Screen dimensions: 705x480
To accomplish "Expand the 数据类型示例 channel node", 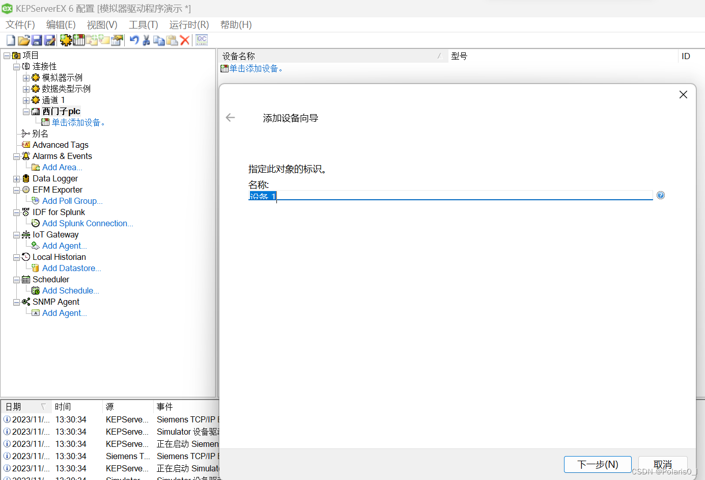I will (x=26, y=89).
